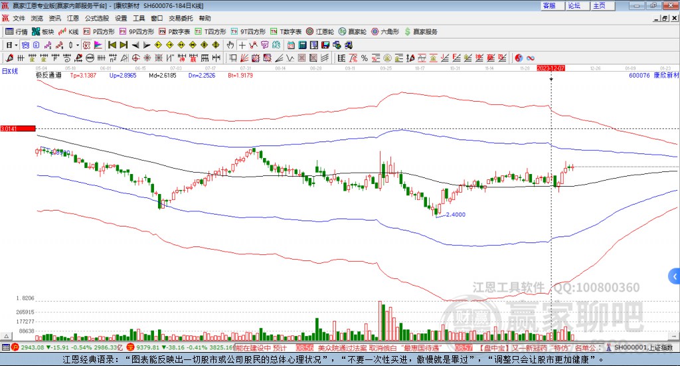
Task: Click the blue infinity symbol icon
Action: pos(531,58)
